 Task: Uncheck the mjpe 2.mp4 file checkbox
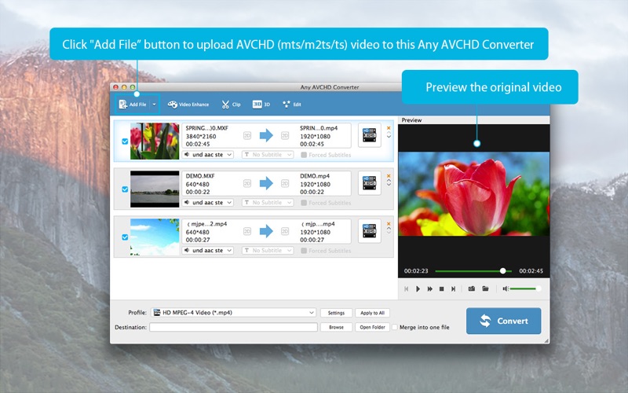125,237
